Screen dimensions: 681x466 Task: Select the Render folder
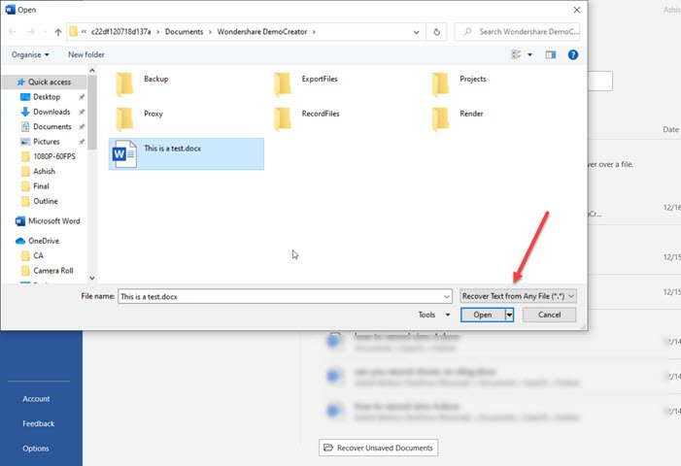(x=458, y=118)
